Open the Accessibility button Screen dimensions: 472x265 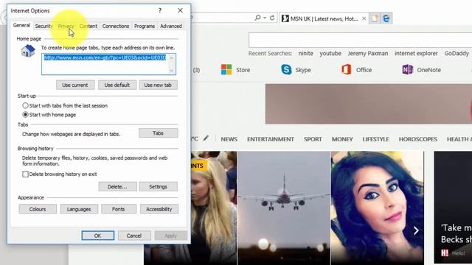(159, 209)
